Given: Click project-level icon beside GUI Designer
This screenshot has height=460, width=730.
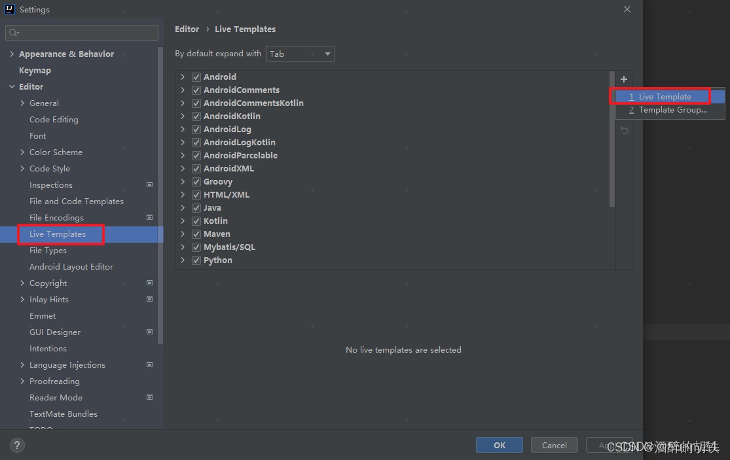Looking at the screenshot, I should tap(149, 332).
